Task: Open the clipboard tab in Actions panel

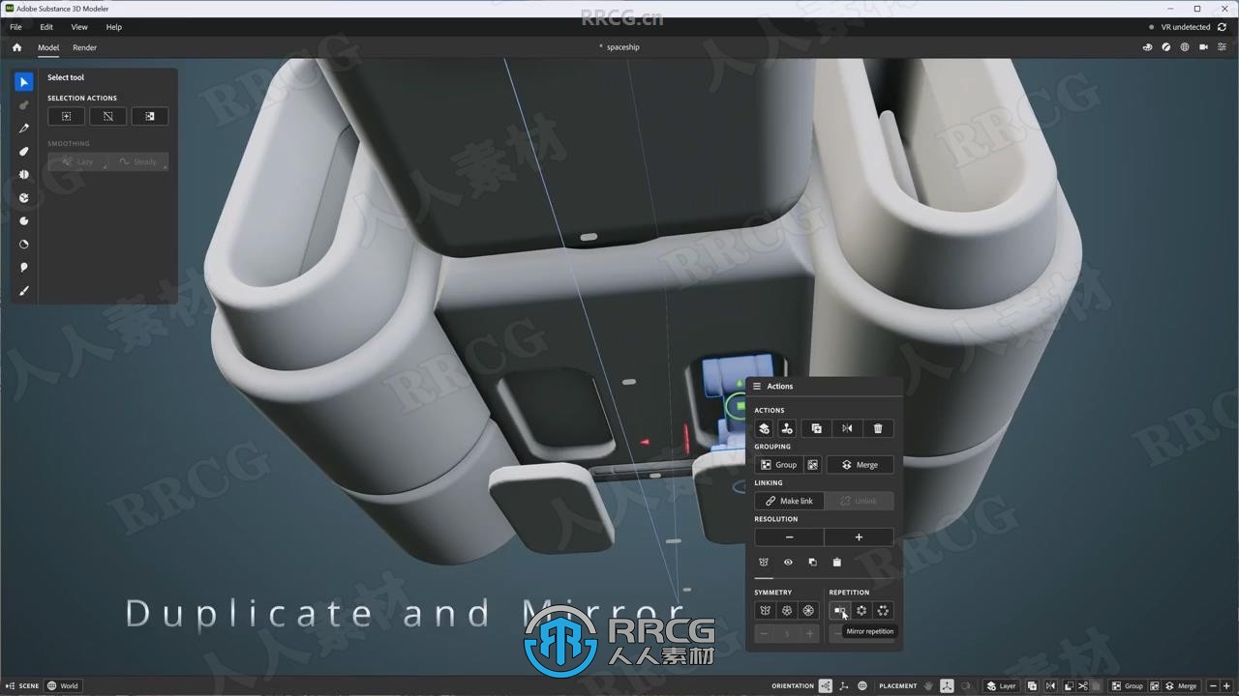Action: tap(837, 563)
